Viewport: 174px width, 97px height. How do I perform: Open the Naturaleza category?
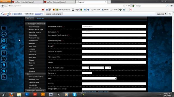click(33, 55)
